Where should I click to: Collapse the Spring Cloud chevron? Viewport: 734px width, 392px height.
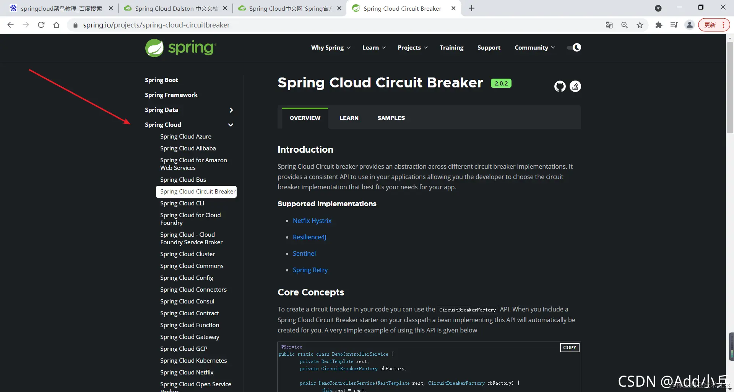tap(231, 125)
